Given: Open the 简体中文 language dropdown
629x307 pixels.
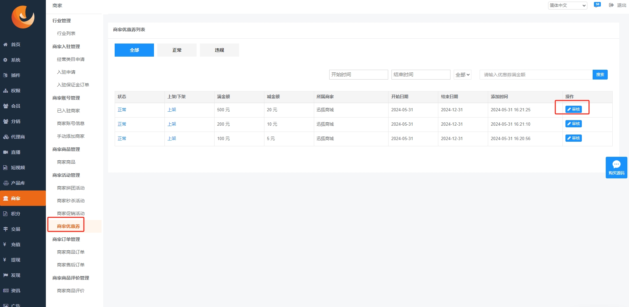Looking at the screenshot, I should [x=567, y=6].
